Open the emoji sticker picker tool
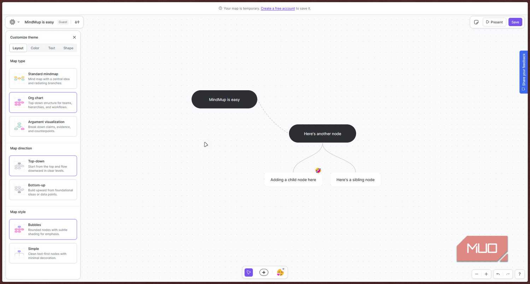Image resolution: width=530 pixels, height=284 pixels. (281, 272)
